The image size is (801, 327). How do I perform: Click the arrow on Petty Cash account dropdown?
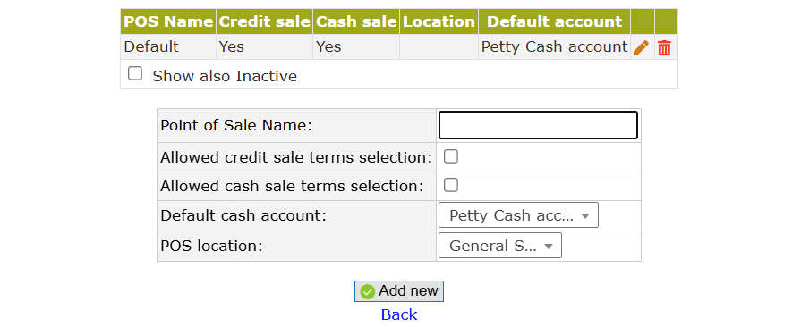coord(585,216)
